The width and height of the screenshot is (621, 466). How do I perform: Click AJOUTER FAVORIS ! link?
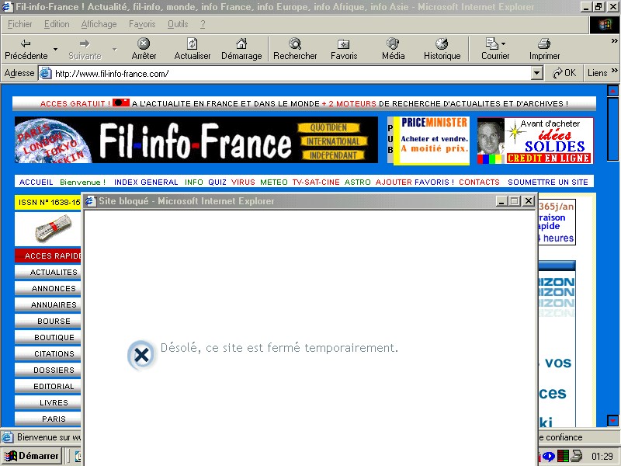[415, 183]
